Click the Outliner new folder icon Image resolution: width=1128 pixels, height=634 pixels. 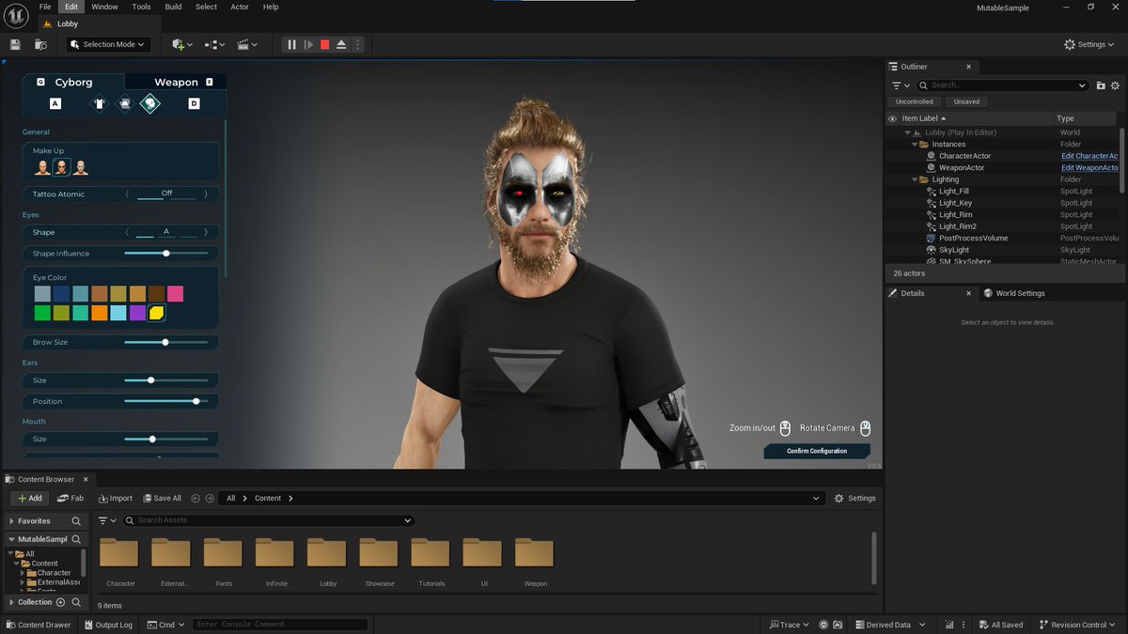pyautogui.click(x=1101, y=85)
